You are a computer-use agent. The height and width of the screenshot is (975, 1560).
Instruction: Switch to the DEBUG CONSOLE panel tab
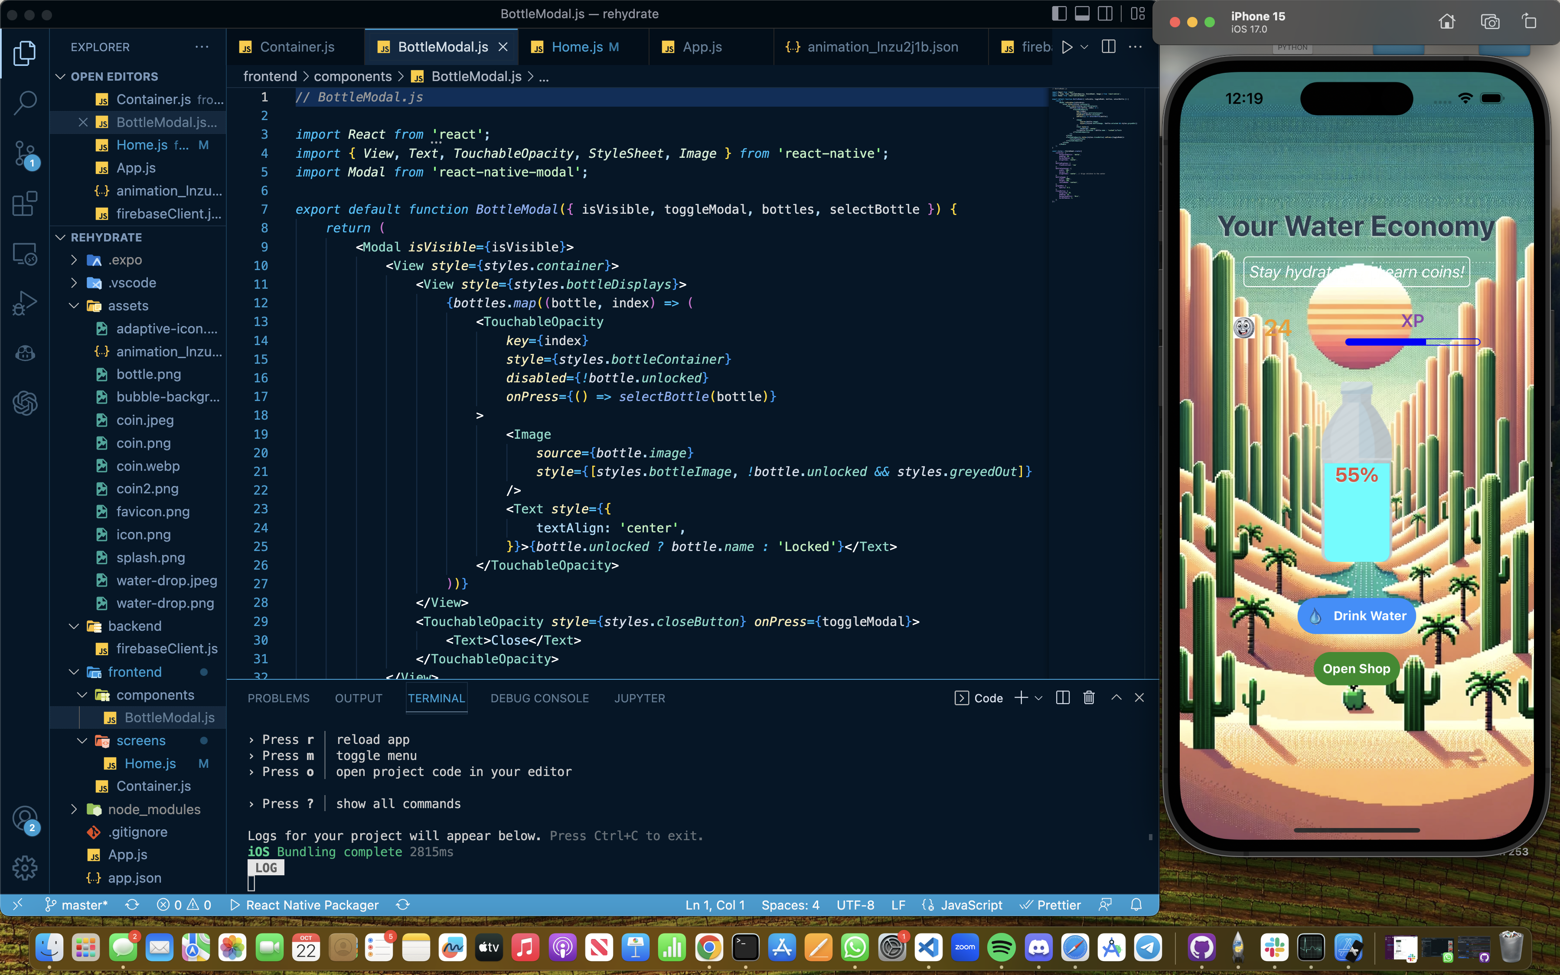pos(539,698)
